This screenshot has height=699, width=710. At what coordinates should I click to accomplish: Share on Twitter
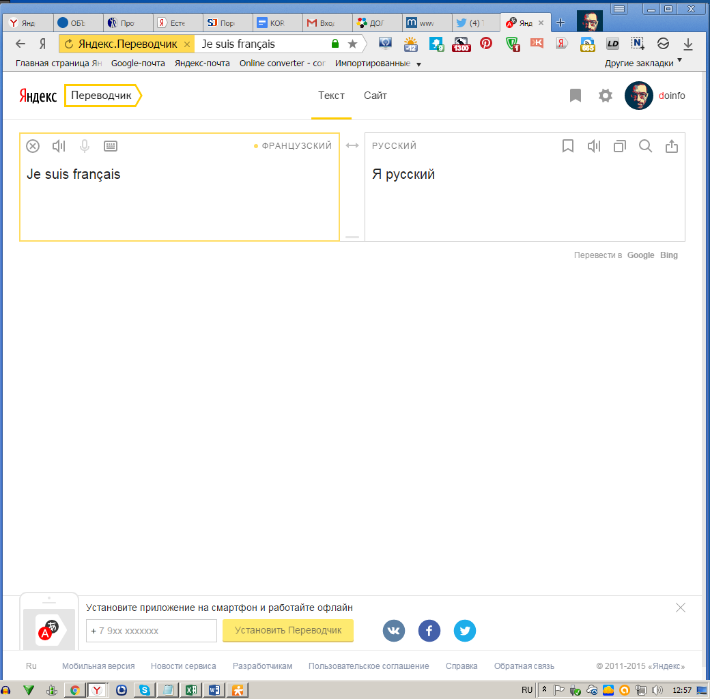click(x=465, y=631)
